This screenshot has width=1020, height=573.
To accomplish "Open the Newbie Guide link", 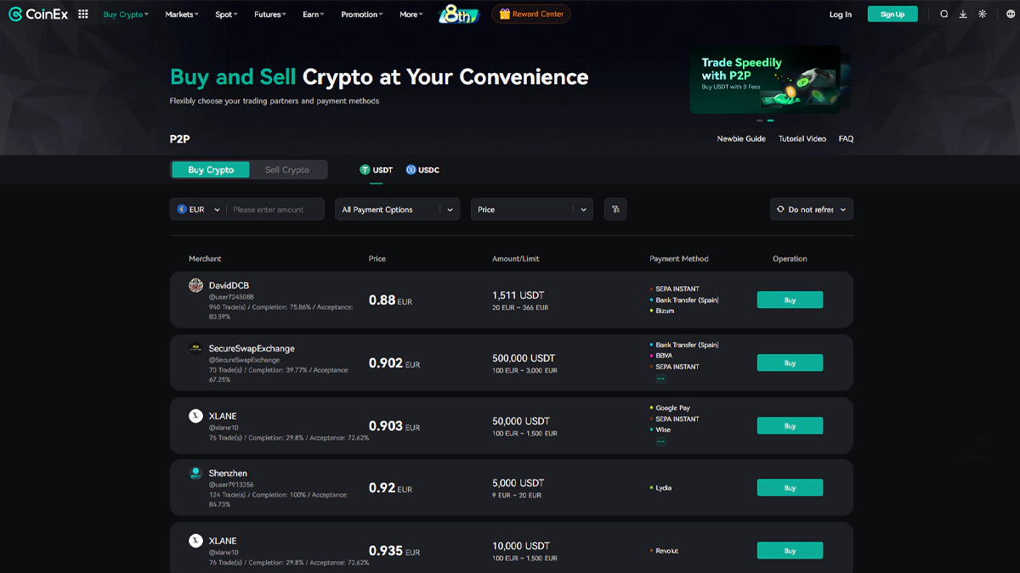I will pyautogui.click(x=740, y=138).
